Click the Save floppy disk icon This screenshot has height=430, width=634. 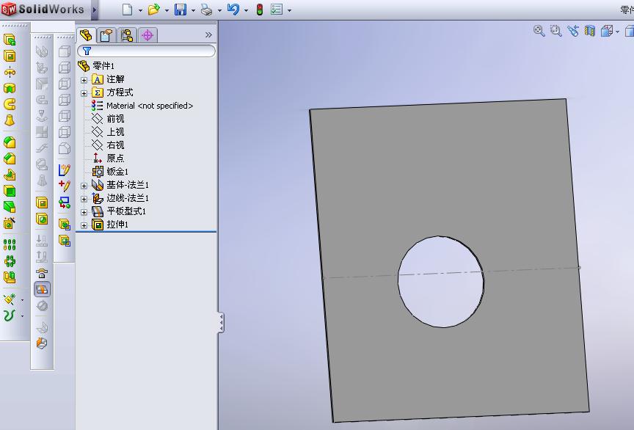tap(181, 10)
